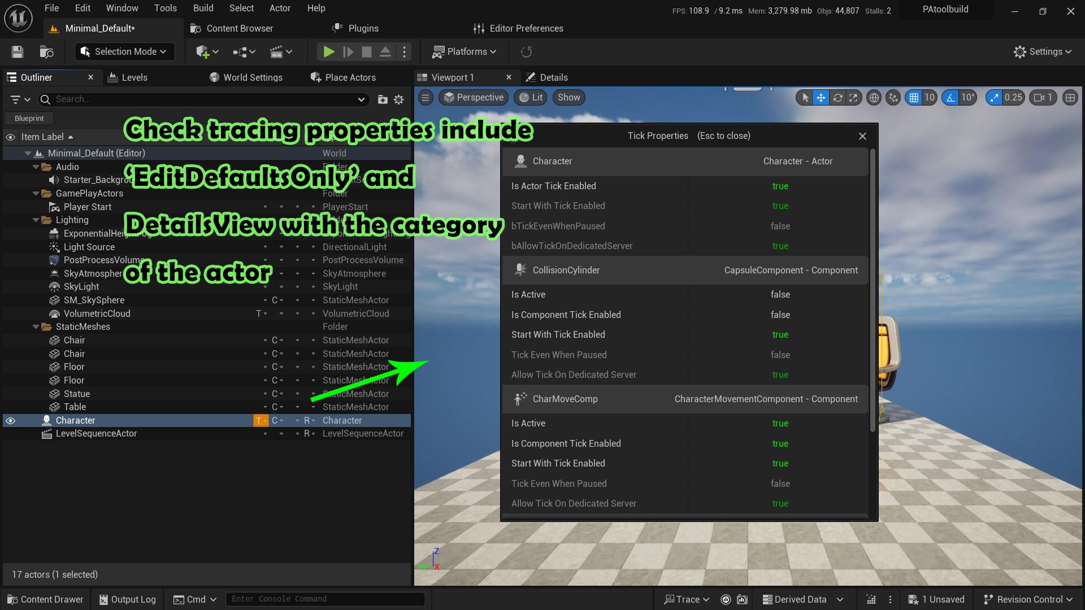This screenshot has height=610, width=1085.
Task: Open Revision Control in the status bar
Action: [x=1028, y=599]
